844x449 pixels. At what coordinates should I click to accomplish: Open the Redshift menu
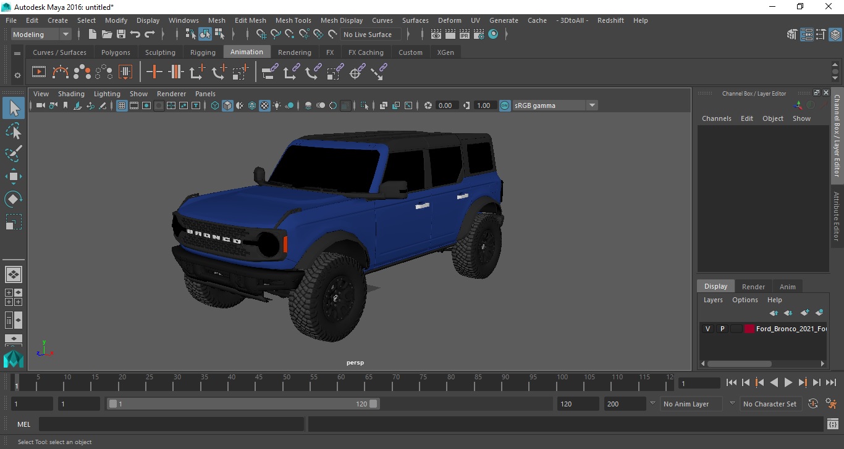pyautogui.click(x=610, y=20)
